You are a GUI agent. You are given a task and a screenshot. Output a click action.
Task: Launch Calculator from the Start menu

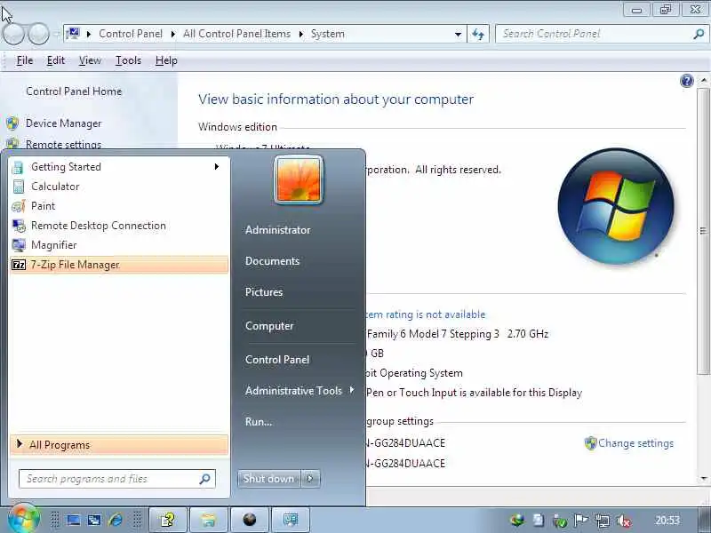pos(119,187)
